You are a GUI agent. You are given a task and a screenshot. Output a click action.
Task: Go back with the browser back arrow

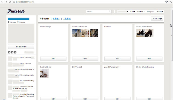pos(2,2)
